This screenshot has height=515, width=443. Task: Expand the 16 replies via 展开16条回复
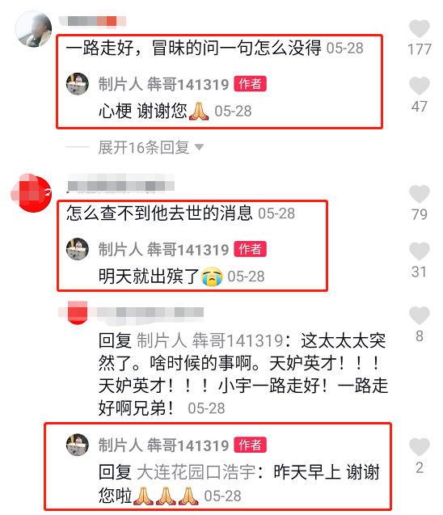(144, 147)
